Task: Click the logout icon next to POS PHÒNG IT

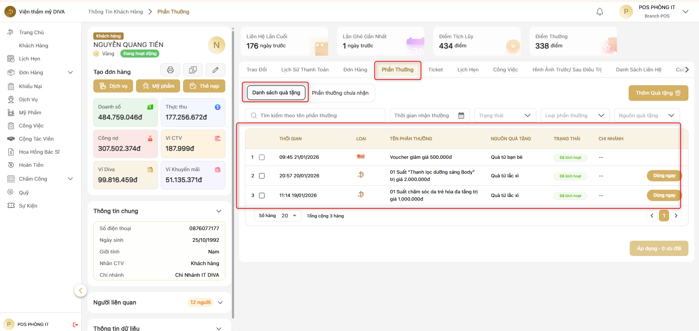Action: pyautogui.click(x=75, y=324)
